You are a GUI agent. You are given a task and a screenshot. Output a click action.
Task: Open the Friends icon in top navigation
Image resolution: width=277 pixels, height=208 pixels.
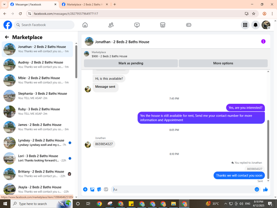111,25
